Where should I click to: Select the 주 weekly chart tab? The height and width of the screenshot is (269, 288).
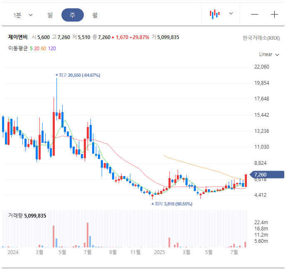pos(73,15)
